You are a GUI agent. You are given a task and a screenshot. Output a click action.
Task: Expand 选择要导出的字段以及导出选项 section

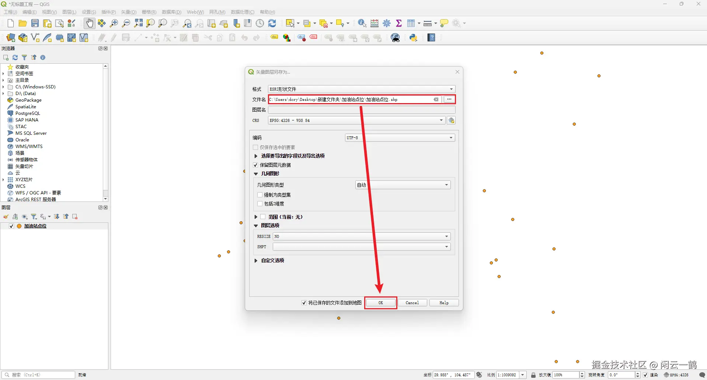(x=256, y=156)
